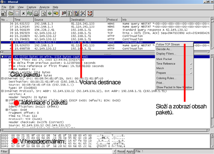Click the lifebuoy Help icon

click(x=90, y=14)
